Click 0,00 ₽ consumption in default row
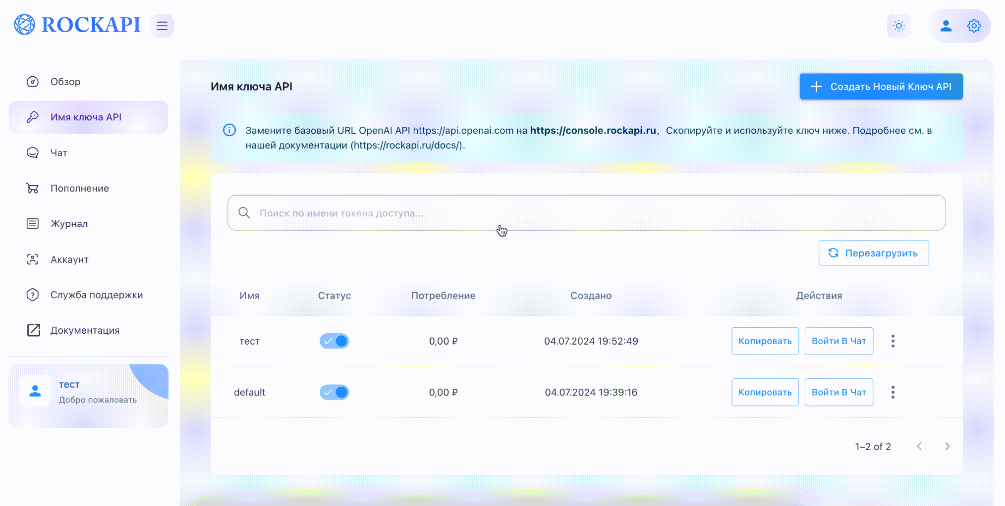 click(x=444, y=392)
